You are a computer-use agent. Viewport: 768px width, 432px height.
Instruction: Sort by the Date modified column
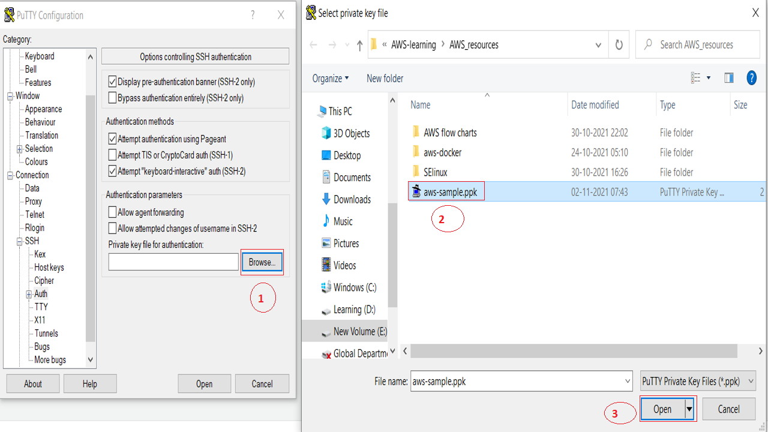[x=595, y=105]
